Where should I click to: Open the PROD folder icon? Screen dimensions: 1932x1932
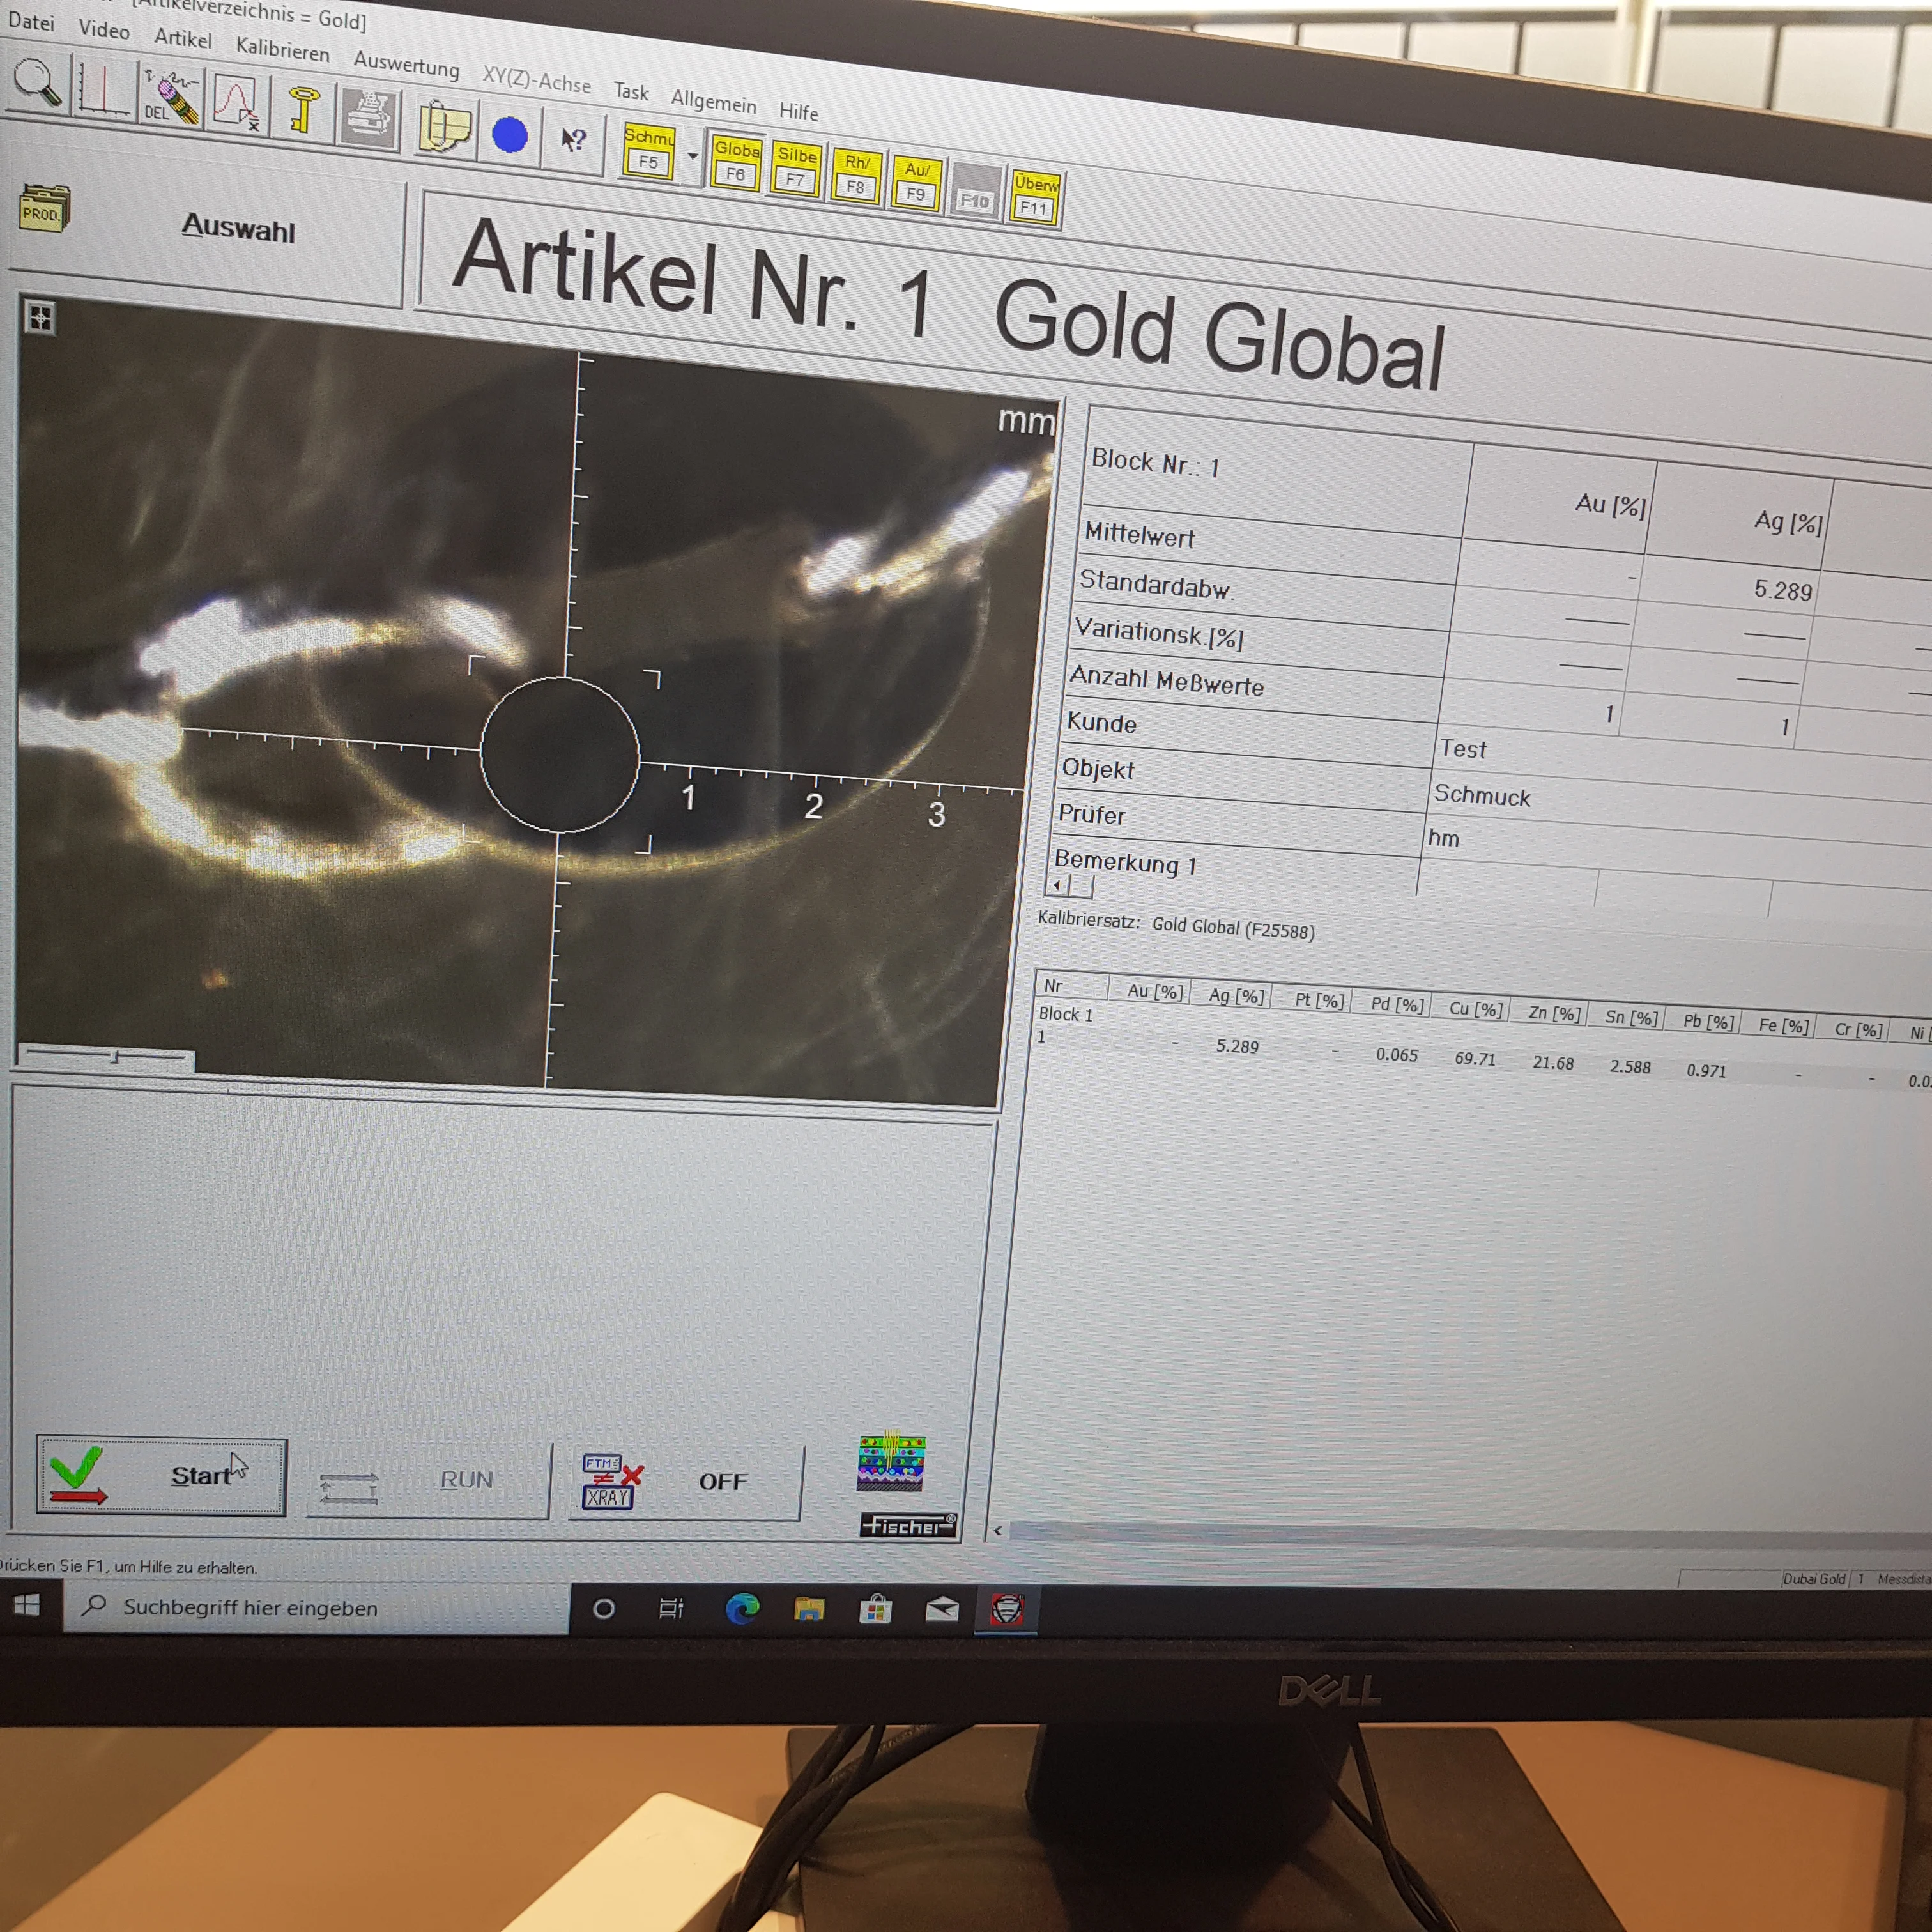click(44, 209)
